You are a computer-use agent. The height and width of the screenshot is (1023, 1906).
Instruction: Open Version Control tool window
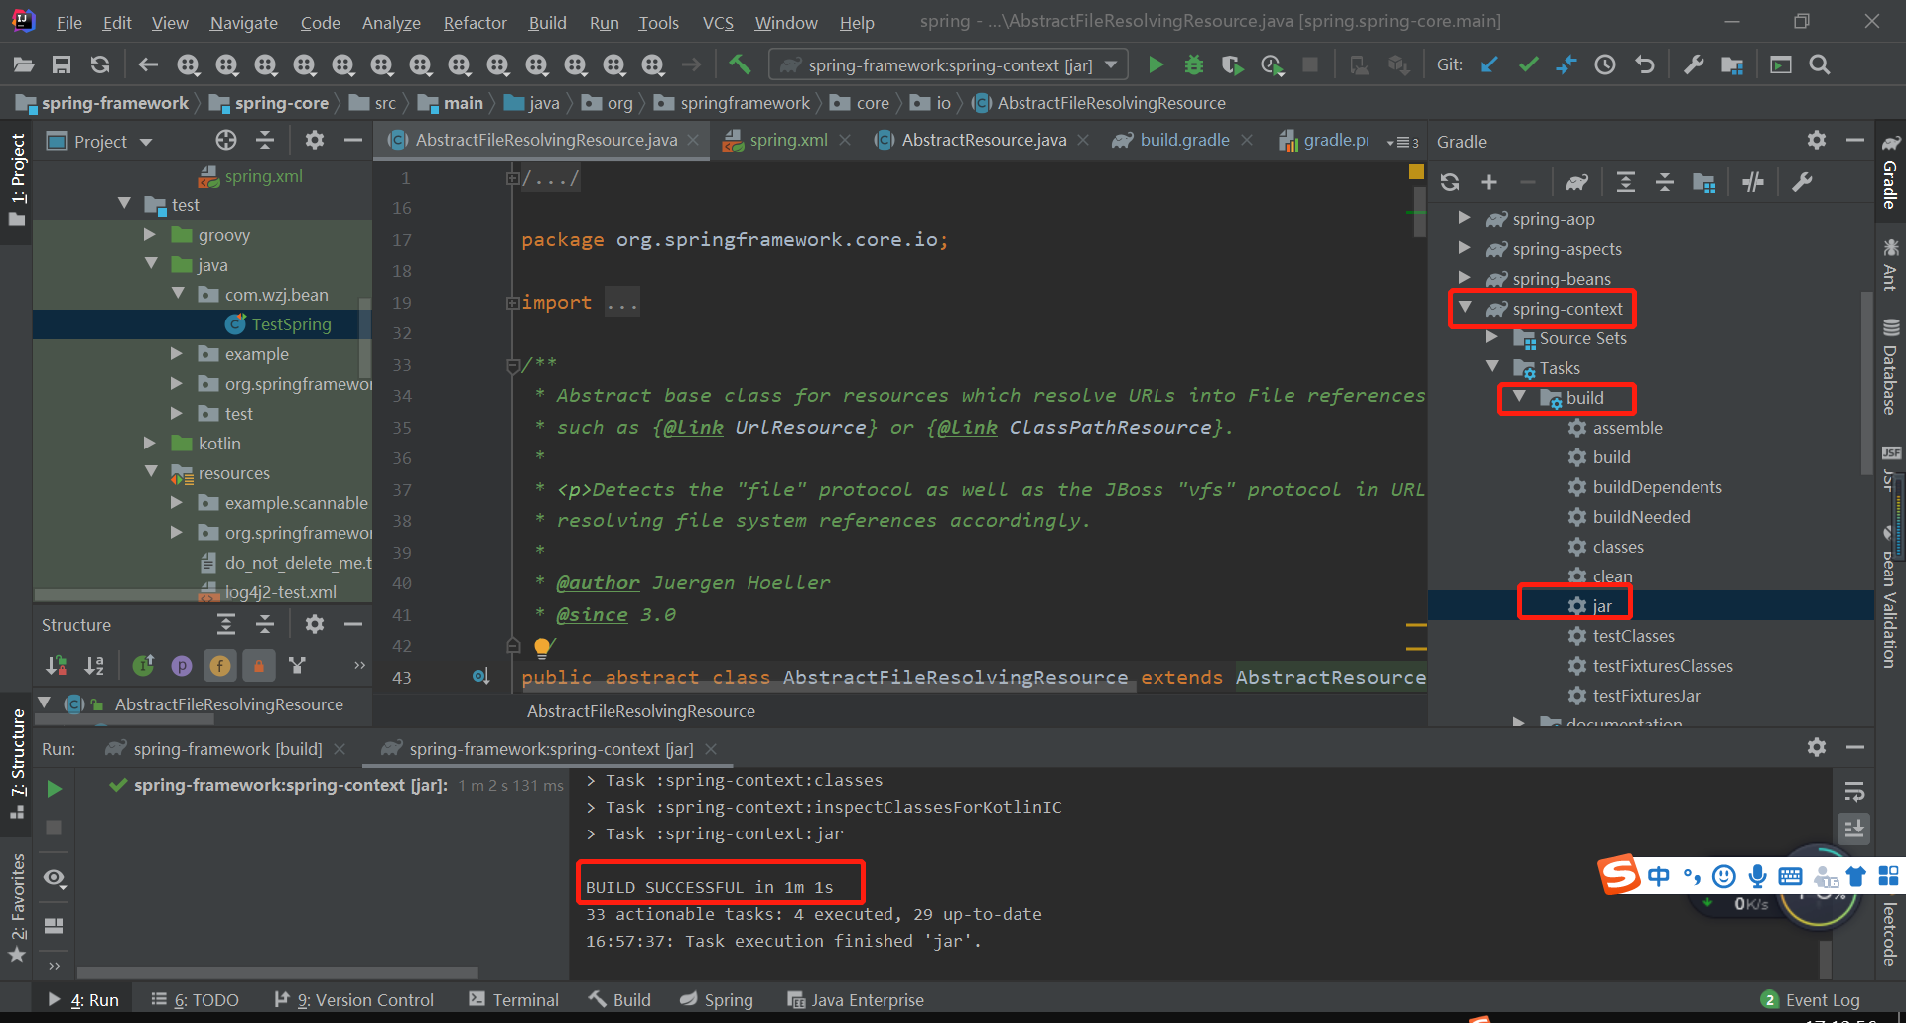point(354,999)
